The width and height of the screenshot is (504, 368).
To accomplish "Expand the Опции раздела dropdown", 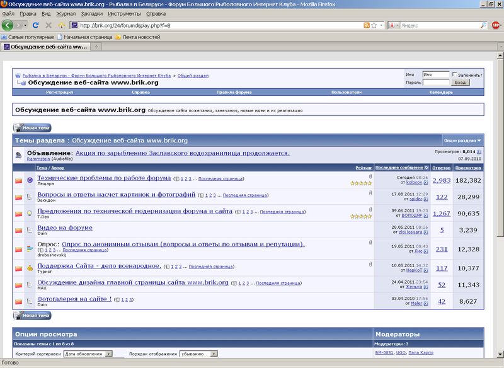I will tap(462, 141).
